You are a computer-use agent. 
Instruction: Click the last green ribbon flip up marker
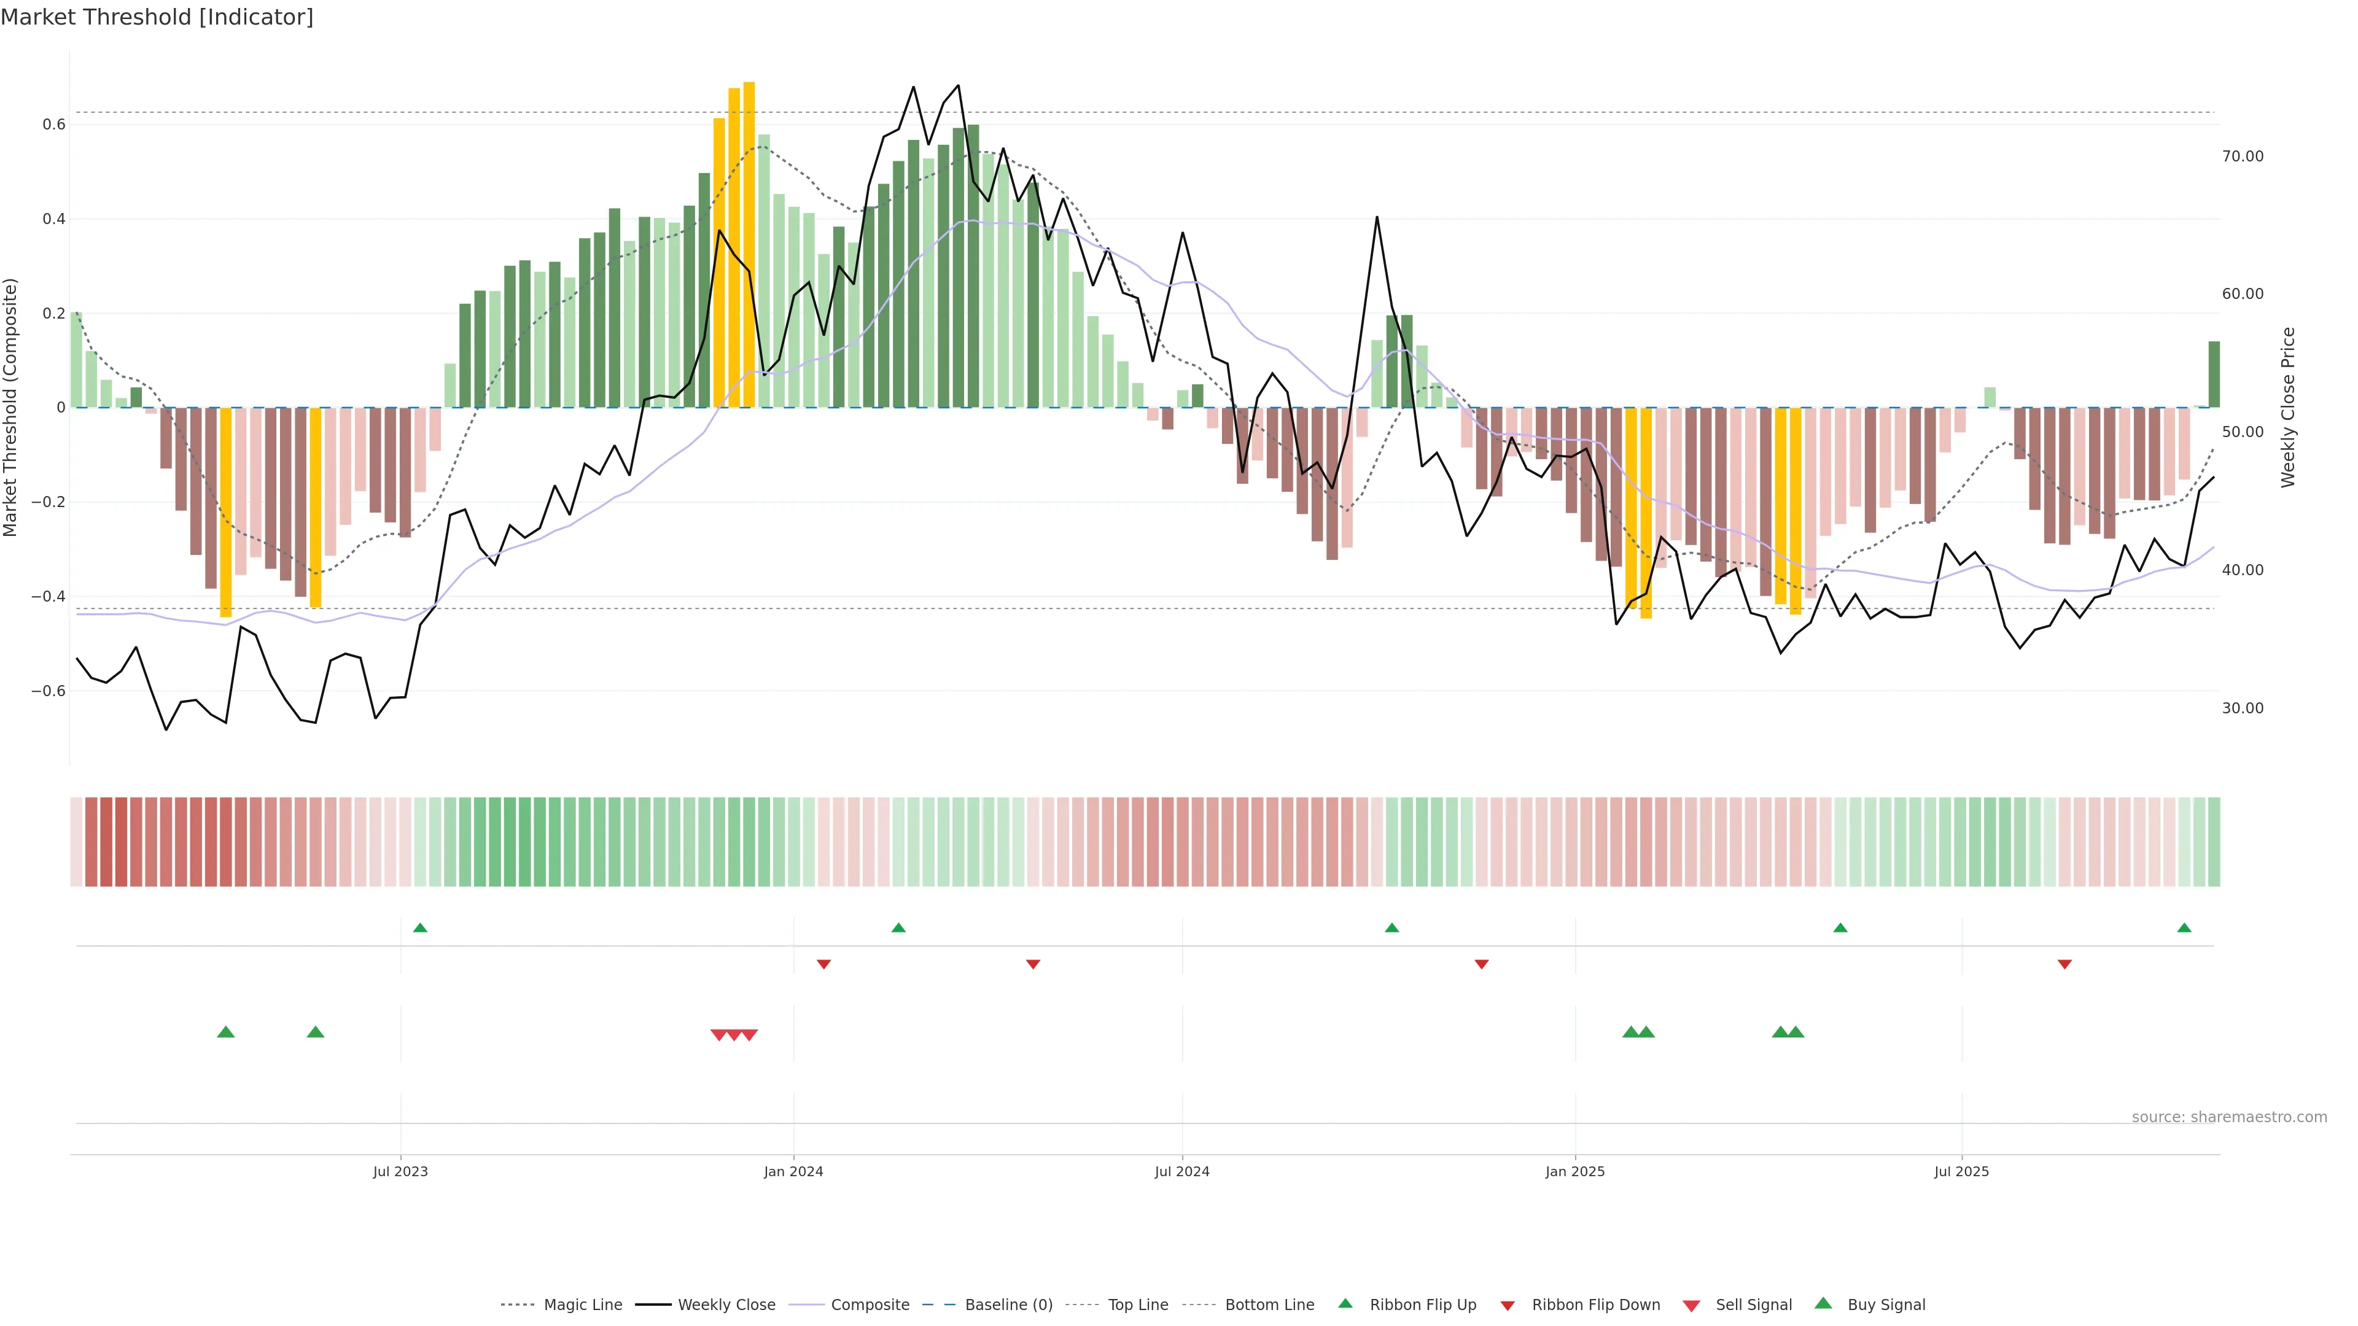click(x=2184, y=928)
